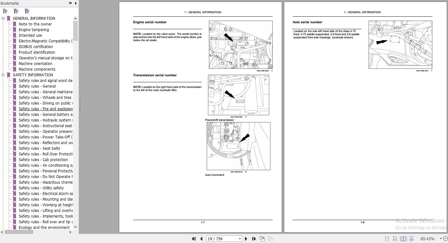This screenshot has height=243, width=448.
Task: Click the go to bookmark icon
Action: pyautogui.click(x=27, y=11)
